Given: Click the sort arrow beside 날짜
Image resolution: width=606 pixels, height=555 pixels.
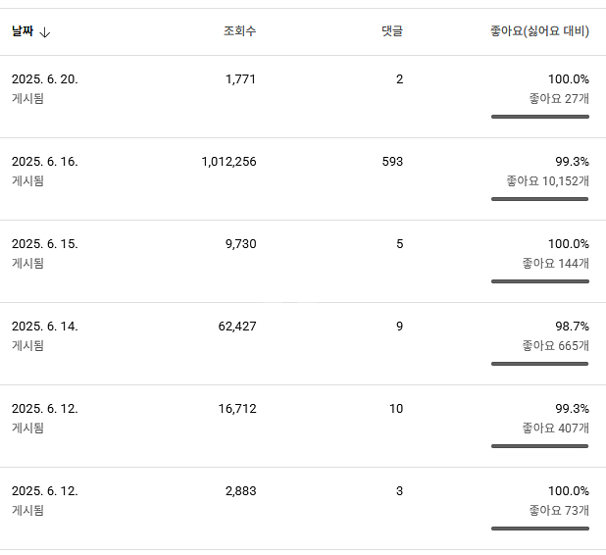Looking at the screenshot, I should pyautogui.click(x=45, y=32).
